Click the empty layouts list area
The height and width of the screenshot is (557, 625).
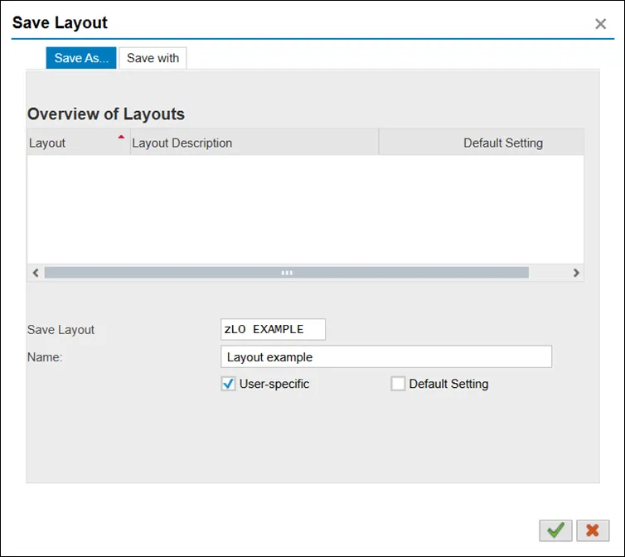(x=305, y=209)
